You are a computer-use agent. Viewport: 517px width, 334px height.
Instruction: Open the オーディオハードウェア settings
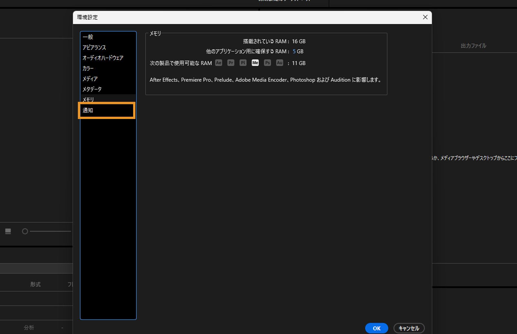coord(103,58)
